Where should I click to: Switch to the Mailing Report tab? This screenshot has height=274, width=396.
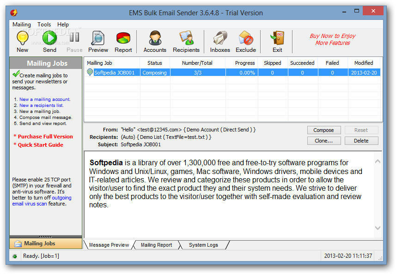(156, 245)
